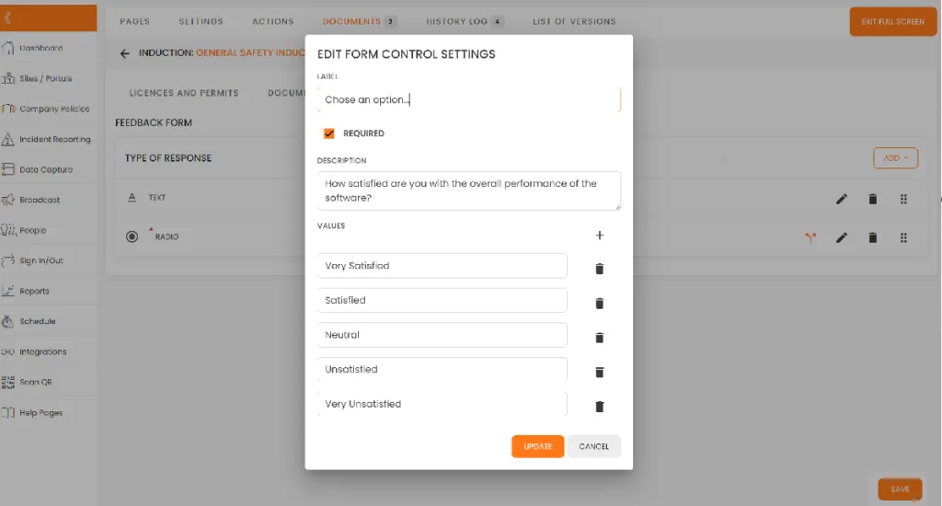This screenshot has width=942, height=506.
Task: Expand the Add dropdown button
Action: 894,158
